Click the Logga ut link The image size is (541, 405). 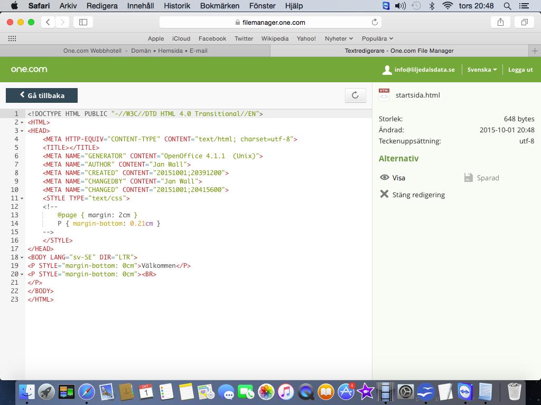[x=520, y=70]
